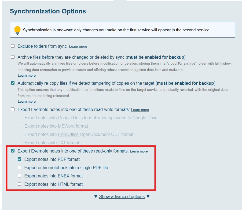Click Learn more beside read-write formats
The width and height of the screenshot is (242, 212).
click(140, 110)
